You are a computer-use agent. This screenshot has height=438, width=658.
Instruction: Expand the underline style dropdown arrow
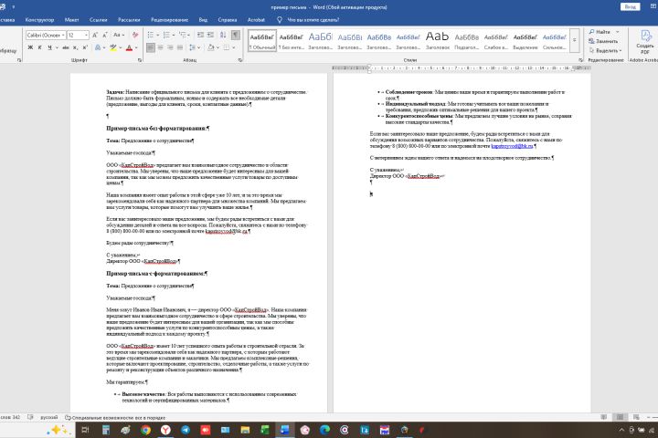57,47
